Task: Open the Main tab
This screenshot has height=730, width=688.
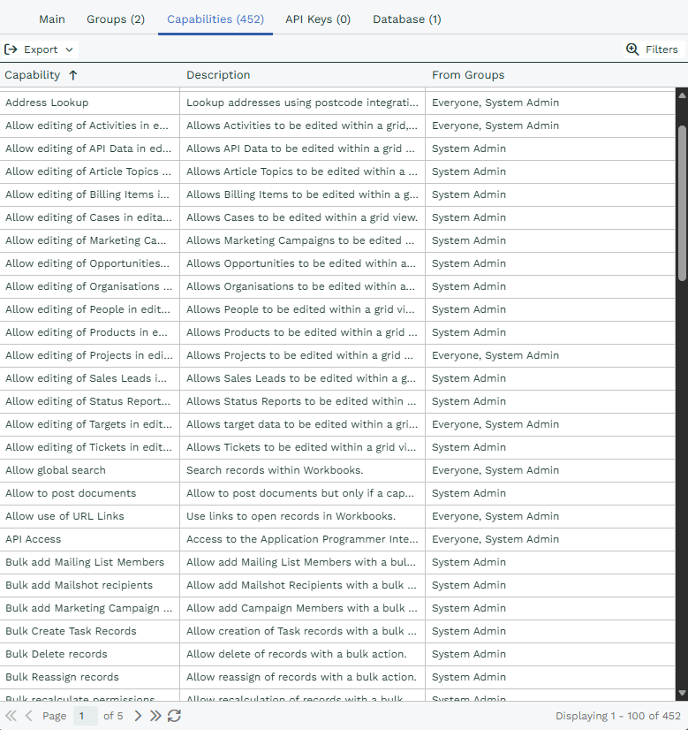Action: [52, 19]
